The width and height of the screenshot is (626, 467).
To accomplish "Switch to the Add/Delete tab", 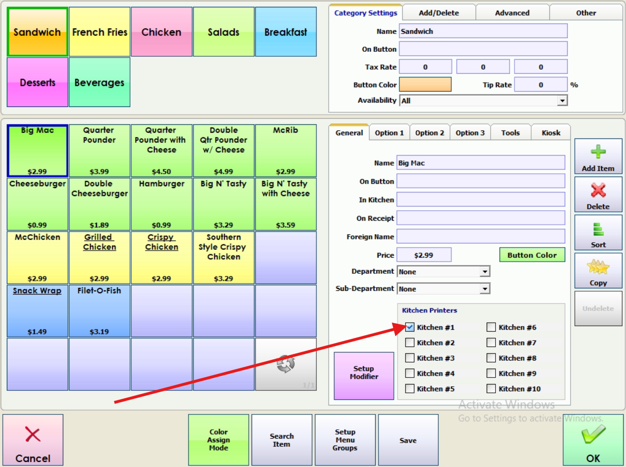I will [x=439, y=13].
